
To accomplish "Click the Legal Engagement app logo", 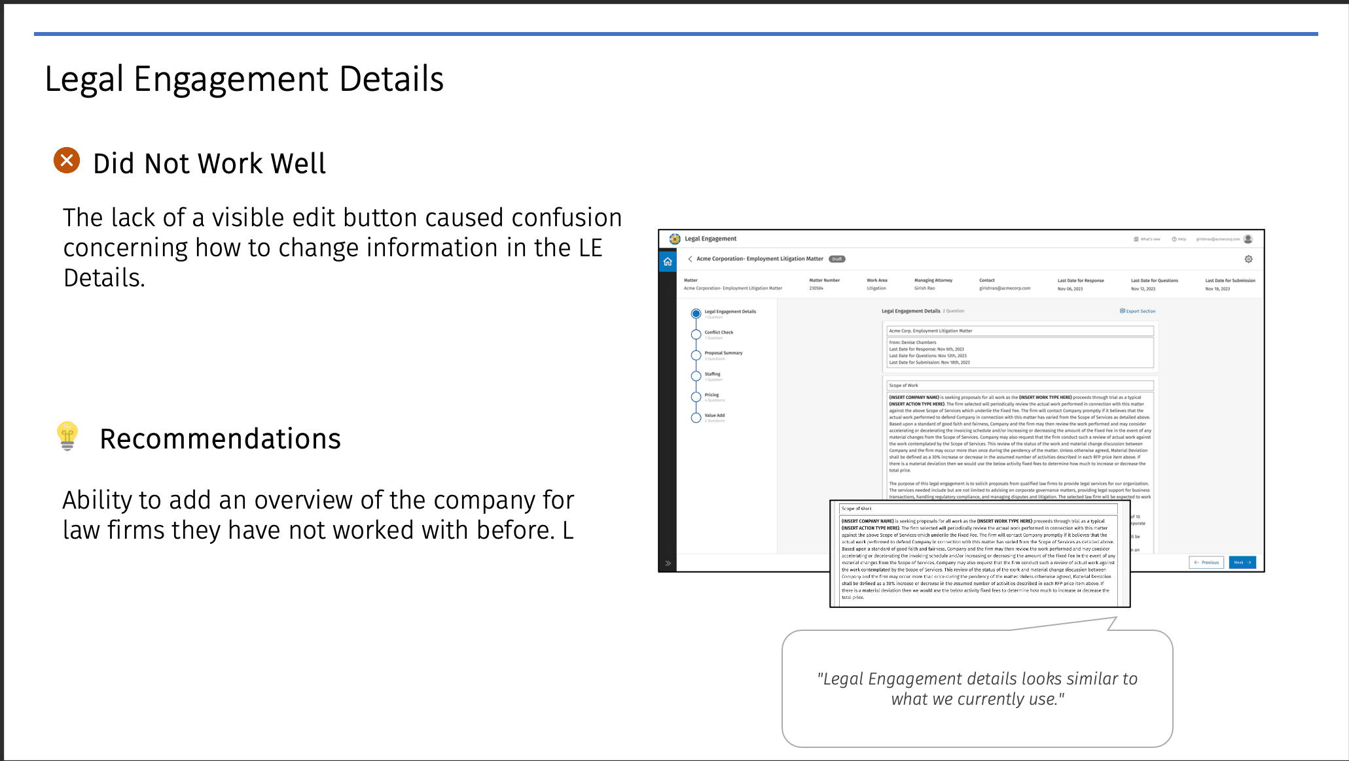I will (675, 239).
